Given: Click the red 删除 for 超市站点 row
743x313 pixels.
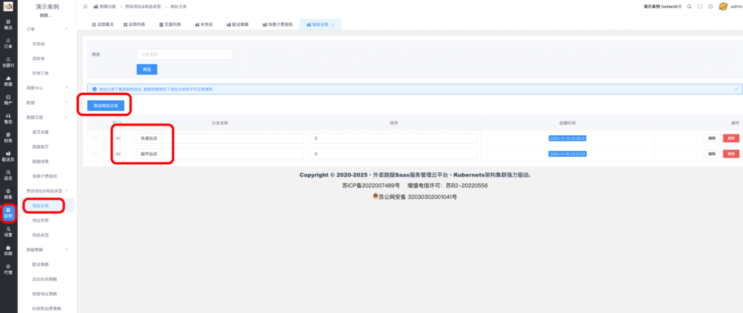Looking at the screenshot, I should tap(731, 154).
